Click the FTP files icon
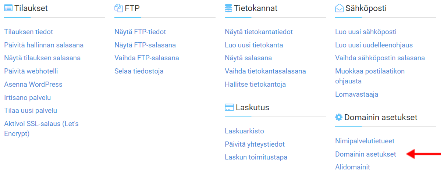This screenshot has height=172, width=444. (118, 8)
